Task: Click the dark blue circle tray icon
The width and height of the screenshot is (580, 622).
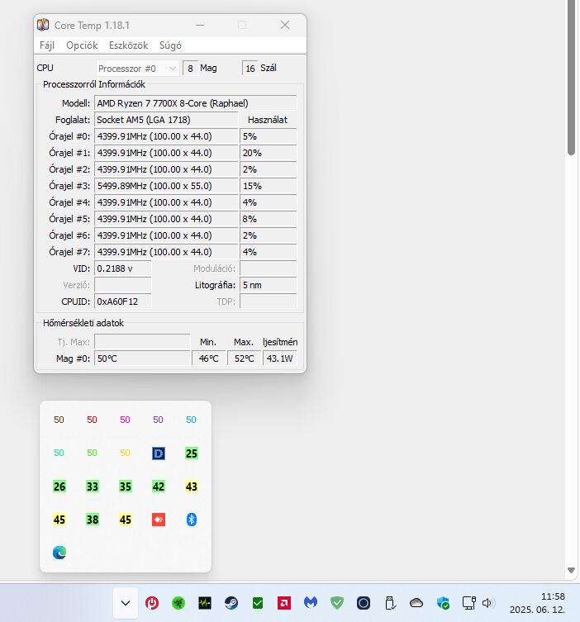Action: click(x=364, y=603)
